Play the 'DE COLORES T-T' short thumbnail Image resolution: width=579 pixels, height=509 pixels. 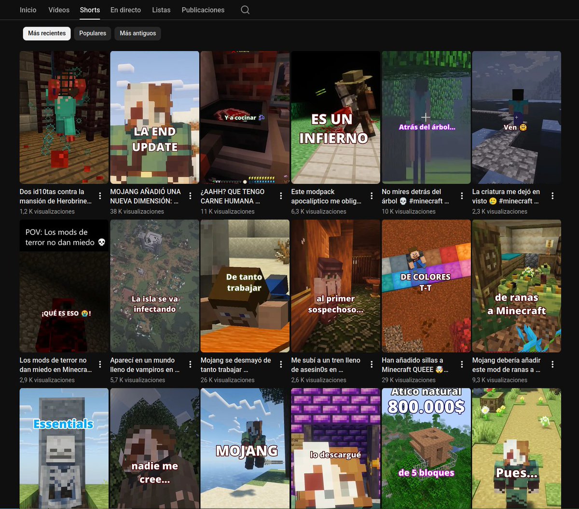pos(426,286)
